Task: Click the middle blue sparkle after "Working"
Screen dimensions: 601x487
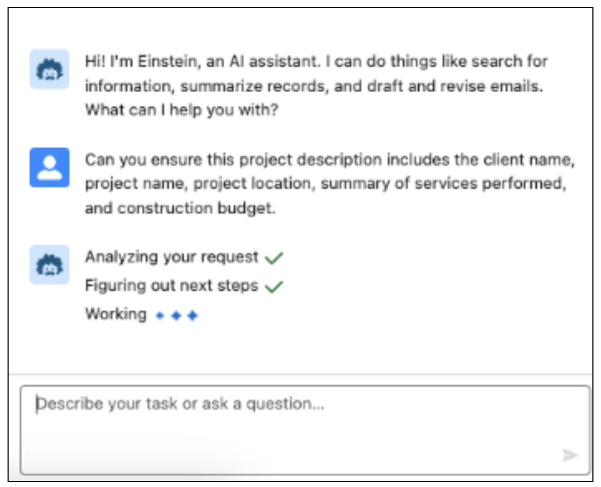Action: click(176, 316)
